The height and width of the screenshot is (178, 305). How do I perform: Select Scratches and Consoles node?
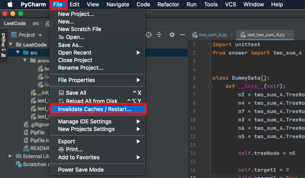click(x=33, y=164)
